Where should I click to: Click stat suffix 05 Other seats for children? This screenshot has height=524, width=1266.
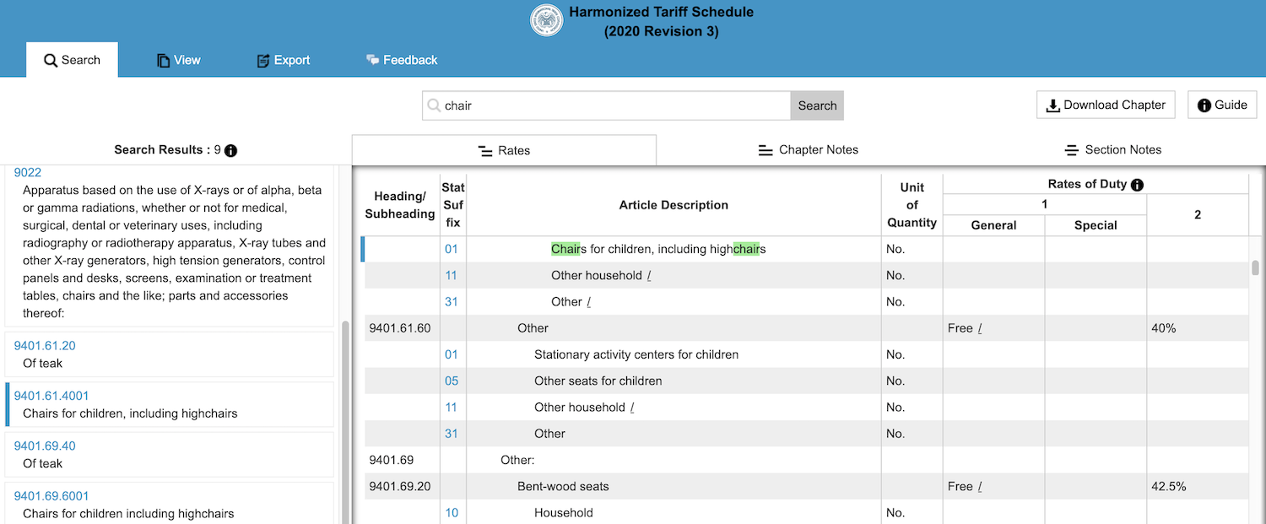pyautogui.click(x=452, y=381)
